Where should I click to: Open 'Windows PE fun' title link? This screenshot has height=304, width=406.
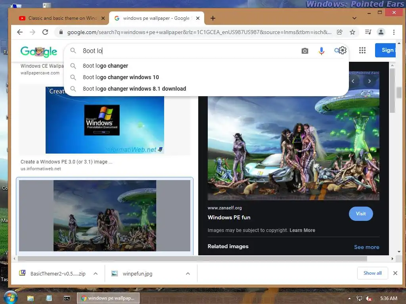[229, 217]
